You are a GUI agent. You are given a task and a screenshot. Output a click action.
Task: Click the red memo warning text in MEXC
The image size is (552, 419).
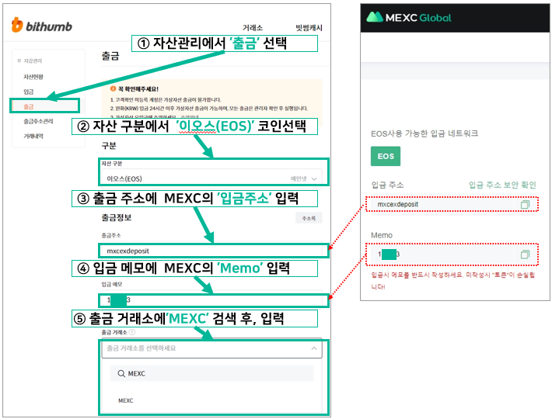pos(453,281)
